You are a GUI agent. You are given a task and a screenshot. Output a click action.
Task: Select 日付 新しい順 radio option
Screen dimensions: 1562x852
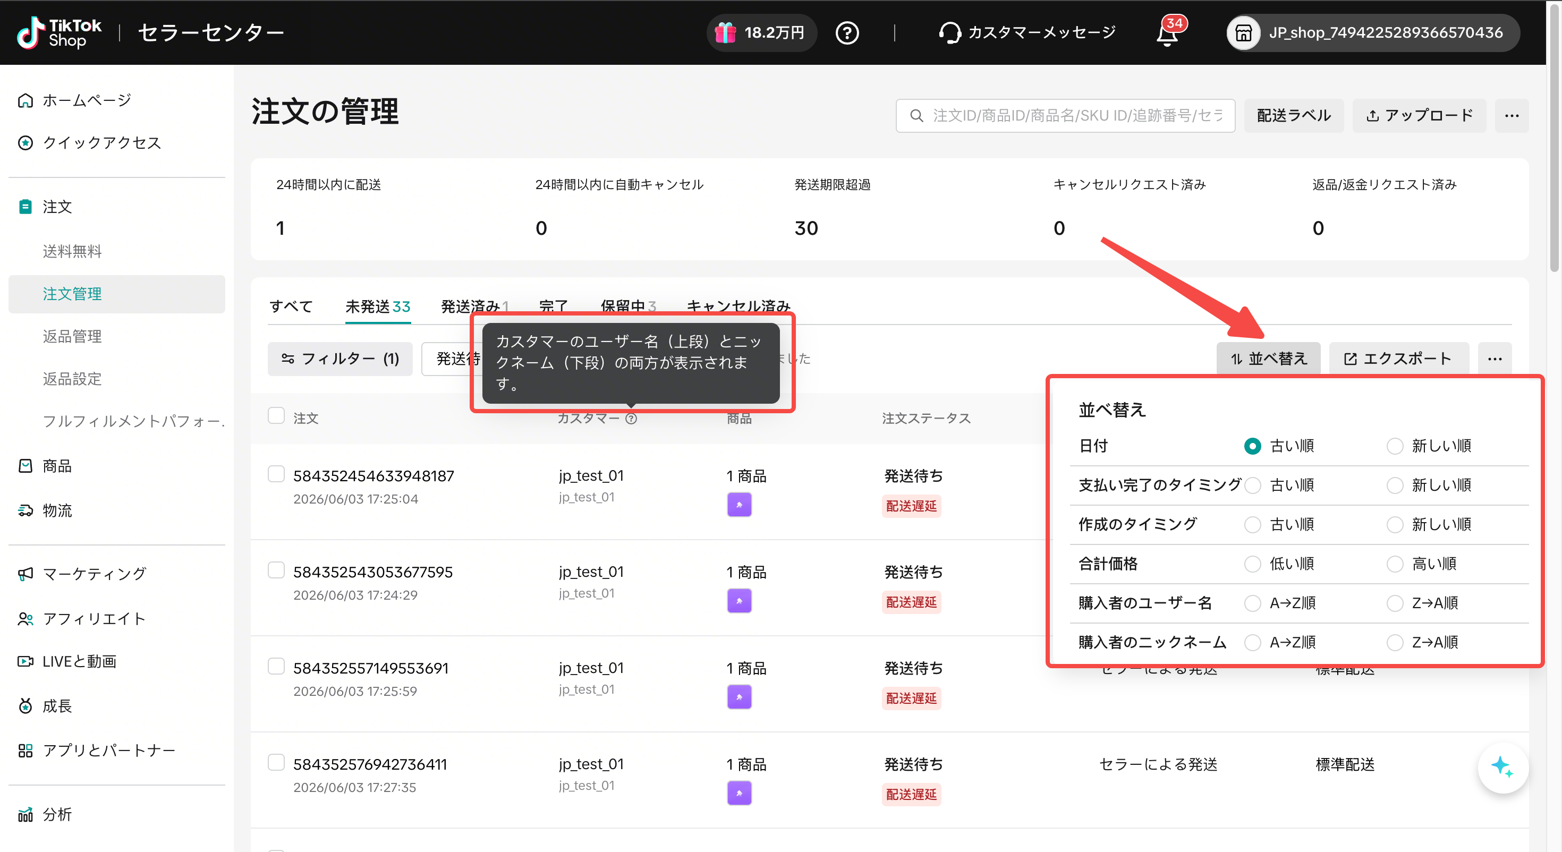click(x=1395, y=446)
